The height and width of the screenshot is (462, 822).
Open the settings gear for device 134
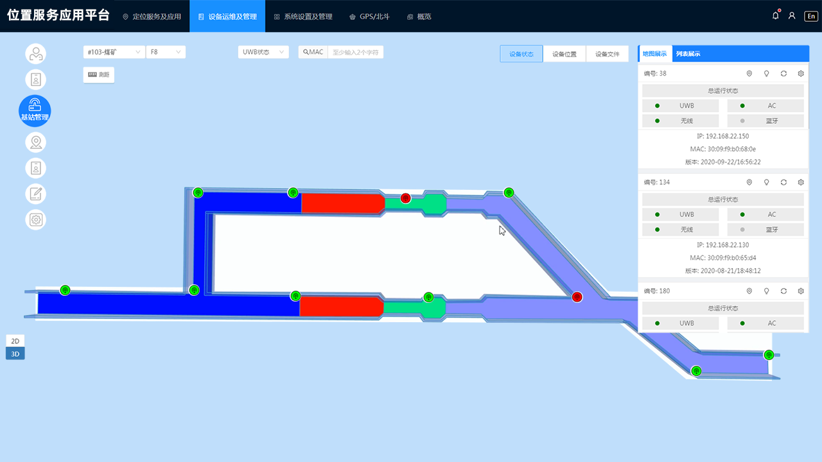click(x=801, y=182)
